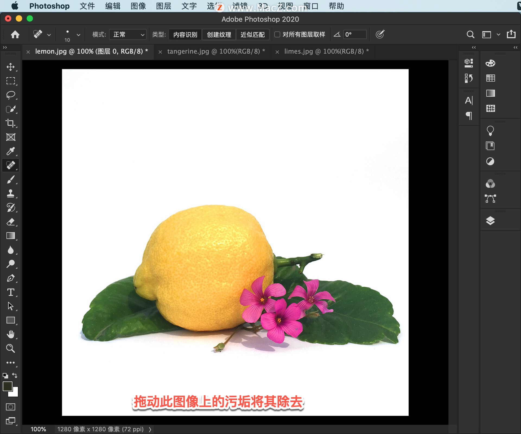Enable 对所有图层取样 checkbox
Image resolution: width=521 pixels, height=434 pixels.
click(277, 34)
